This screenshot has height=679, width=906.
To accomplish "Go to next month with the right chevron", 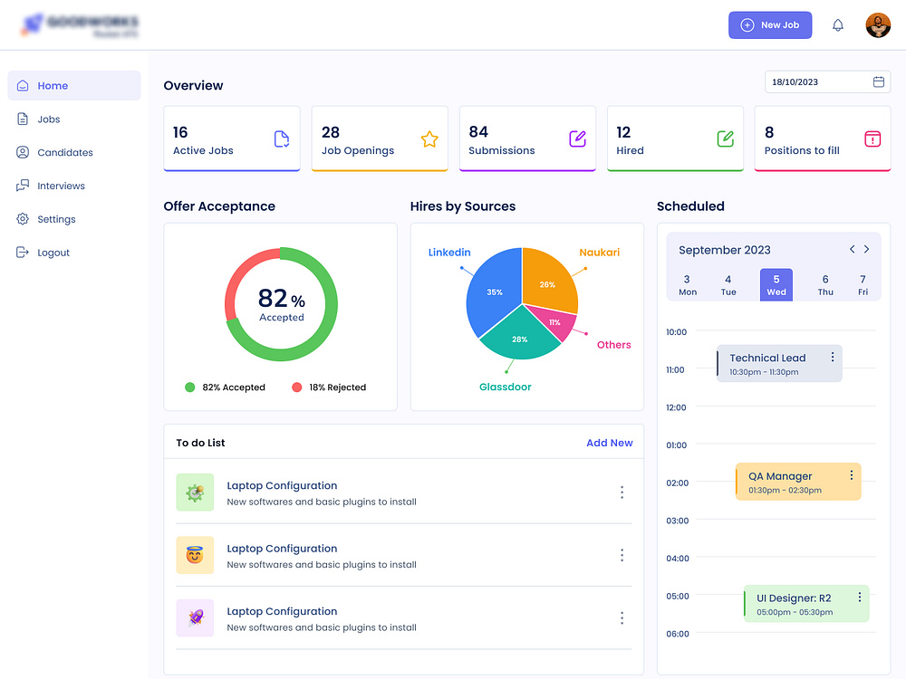I will tap(866, 249).
